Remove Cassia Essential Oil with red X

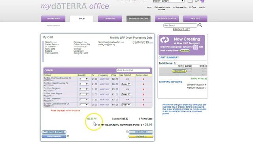pyautogui.click(x=143, y=105)
